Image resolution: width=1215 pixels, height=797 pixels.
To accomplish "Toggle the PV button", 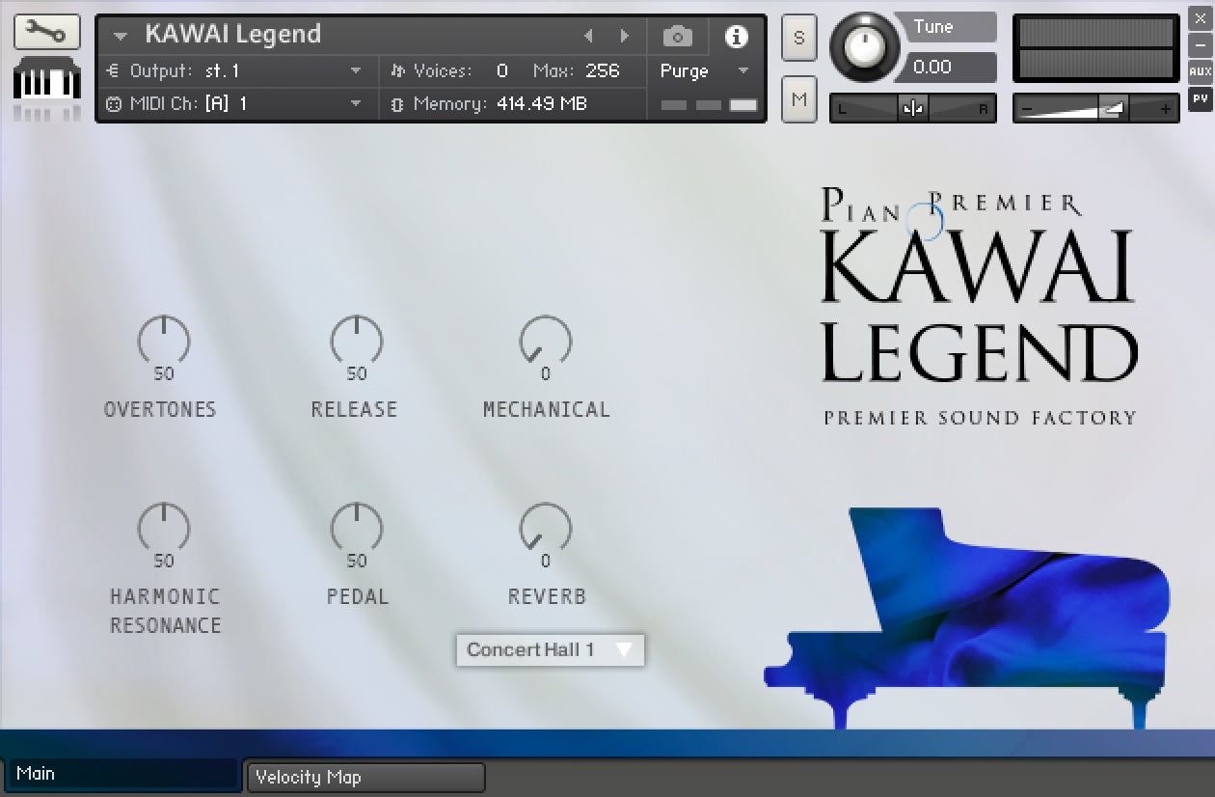I will point(1200,97).
